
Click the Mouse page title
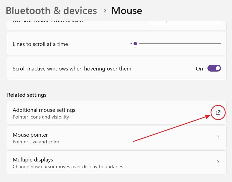coord(127,11)
